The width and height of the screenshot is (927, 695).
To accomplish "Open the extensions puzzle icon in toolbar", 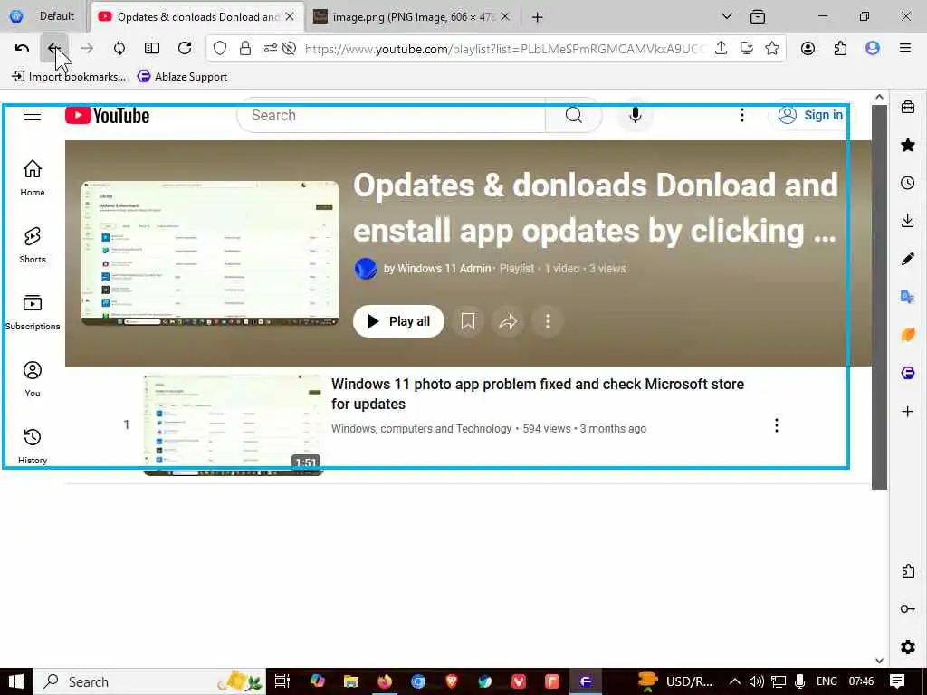I will pos(840,49).
